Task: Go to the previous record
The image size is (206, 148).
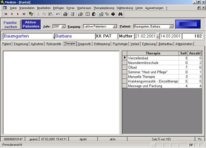Action: (x=12, y=14)
